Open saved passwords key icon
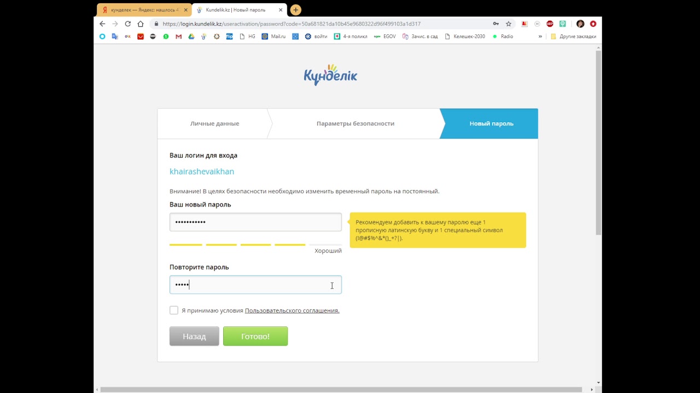This screenshot has height=393, width=700. point(496,24)
